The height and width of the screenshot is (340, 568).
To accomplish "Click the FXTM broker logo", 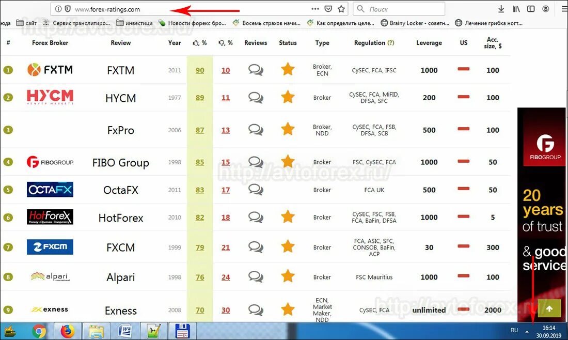I will 50,69.
